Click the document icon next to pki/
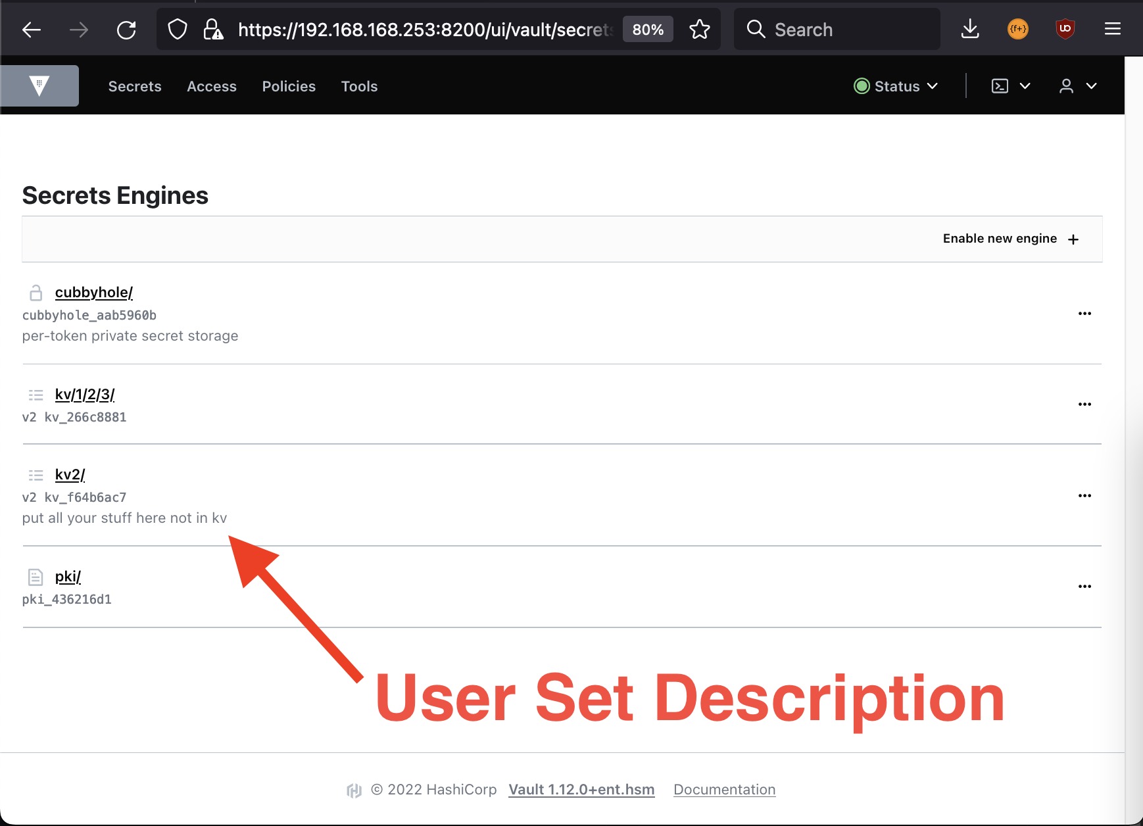Viewport: 1143px width, 826px height. pos(35,576)
